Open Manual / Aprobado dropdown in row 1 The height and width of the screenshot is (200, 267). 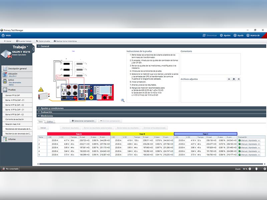259,141
